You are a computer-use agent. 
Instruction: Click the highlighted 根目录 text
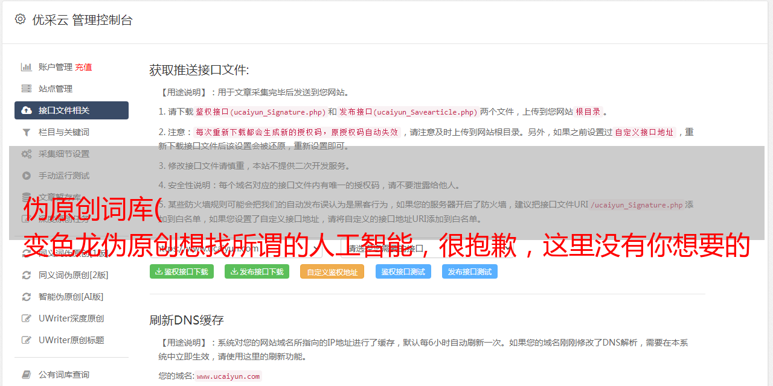[588, 112]
